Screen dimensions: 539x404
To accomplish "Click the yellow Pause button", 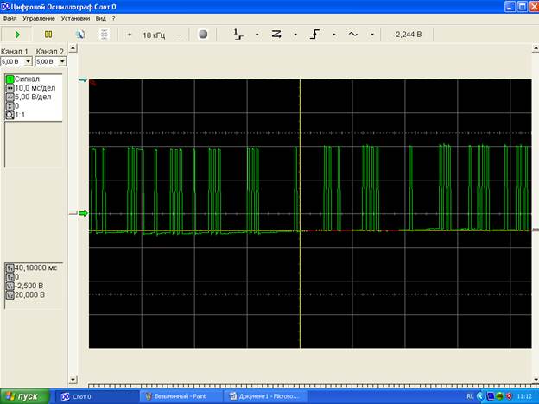I will pyautogui.click(x=48, y=35).
